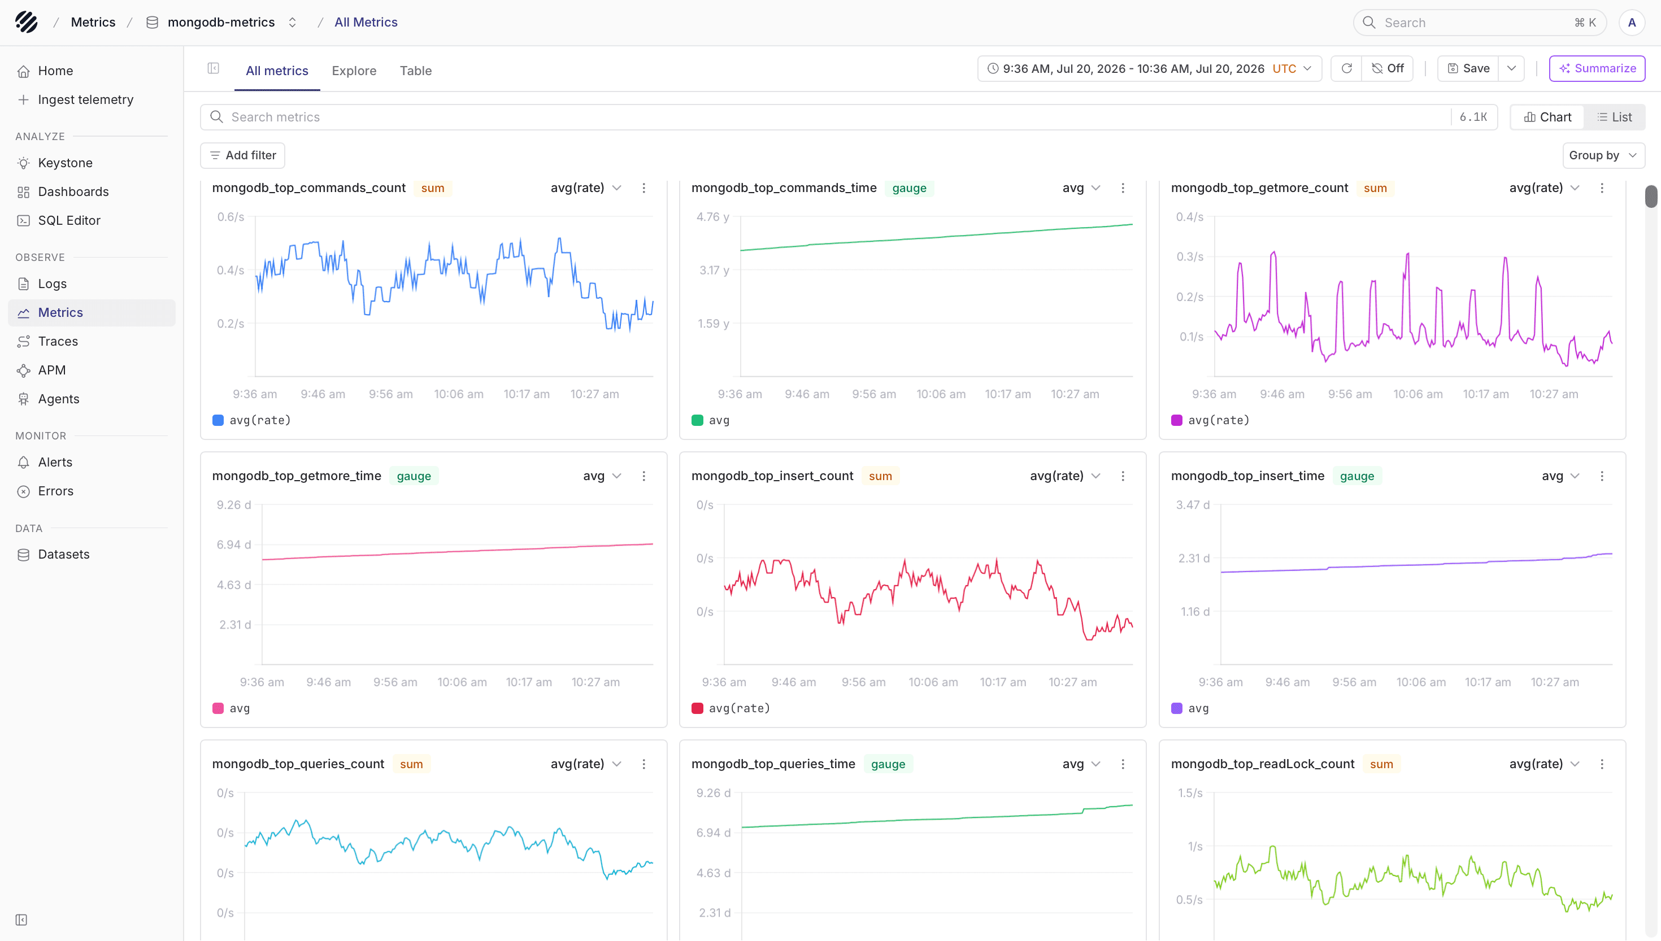Open the options menu for mongodb_top_commands_time
This screenshot has height=941, width=1661.
click(1123, 188)
